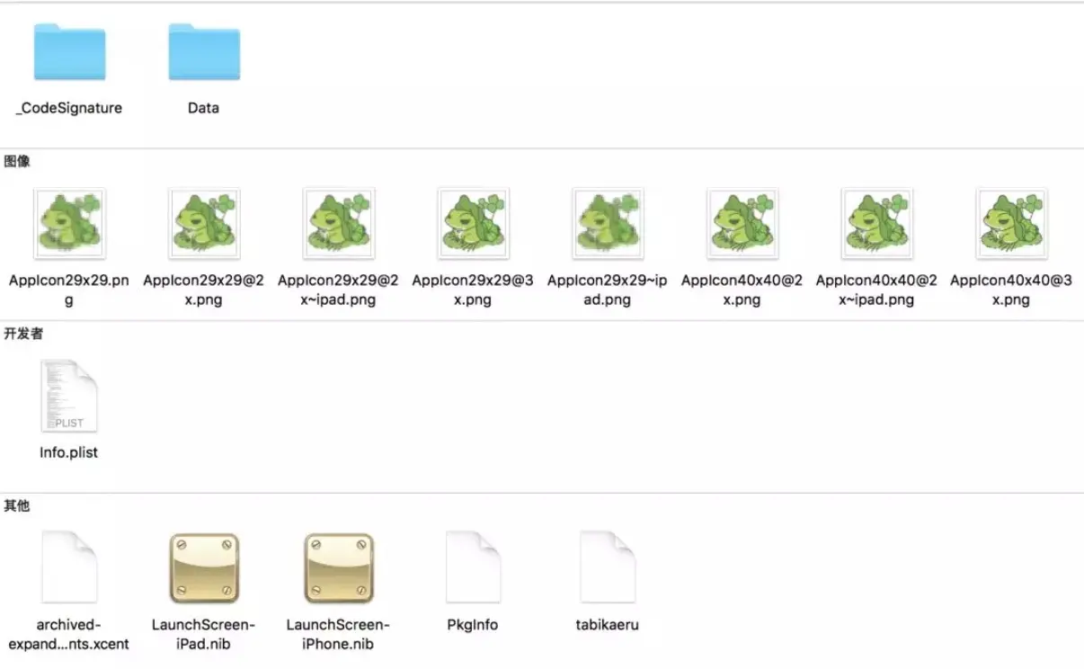Select the AppIcon29x29~ipad.png thumbnail
1084x669 pixels.
(x=608, y=223)
